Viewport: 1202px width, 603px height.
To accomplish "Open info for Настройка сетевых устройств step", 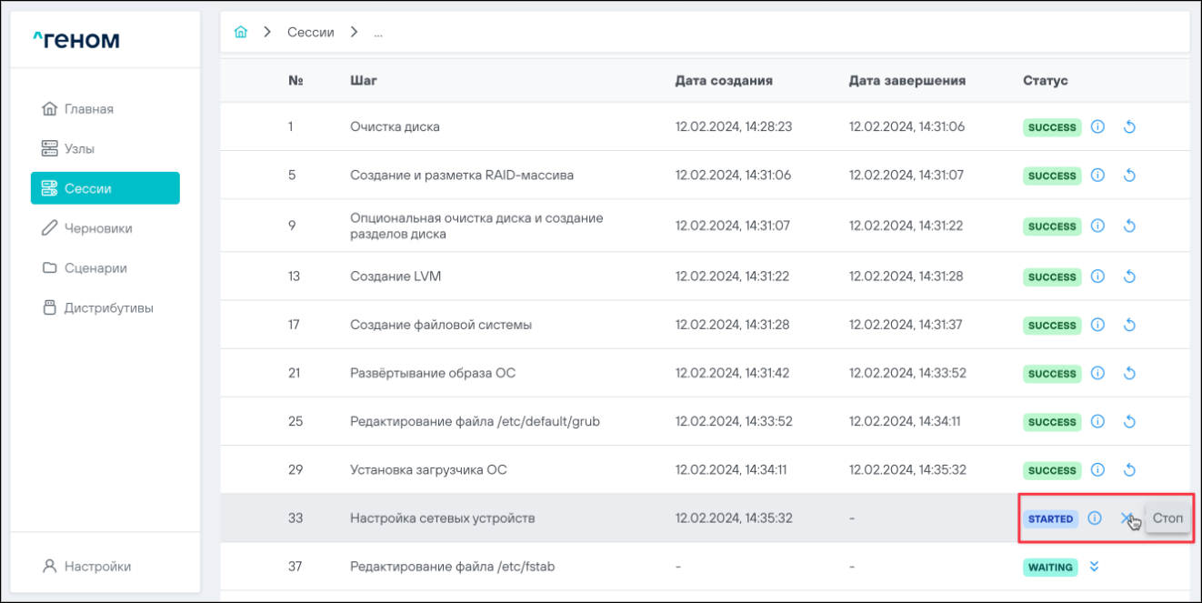I will pos(1095,518).
